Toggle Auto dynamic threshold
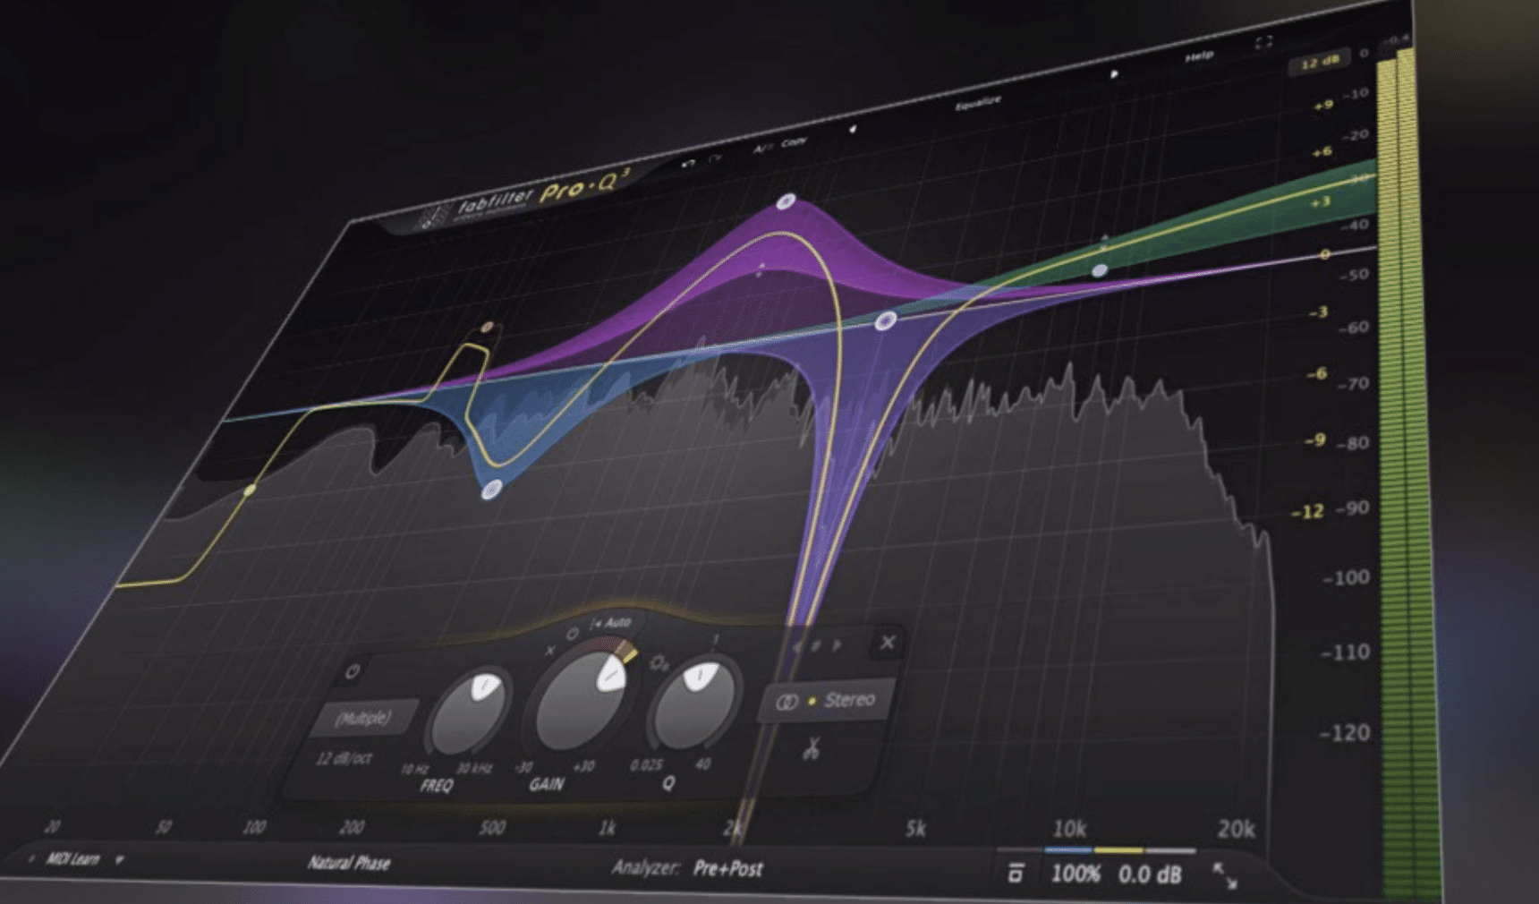This screenshot has height=904, width=1539. (611, 623)
